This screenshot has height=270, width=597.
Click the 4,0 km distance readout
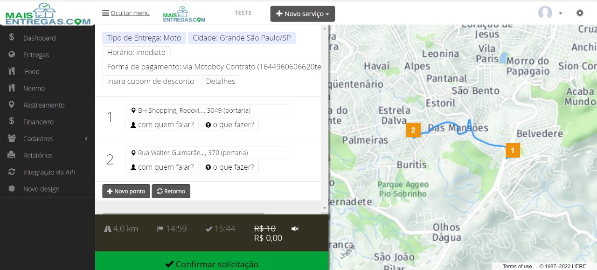click(121, 228)
